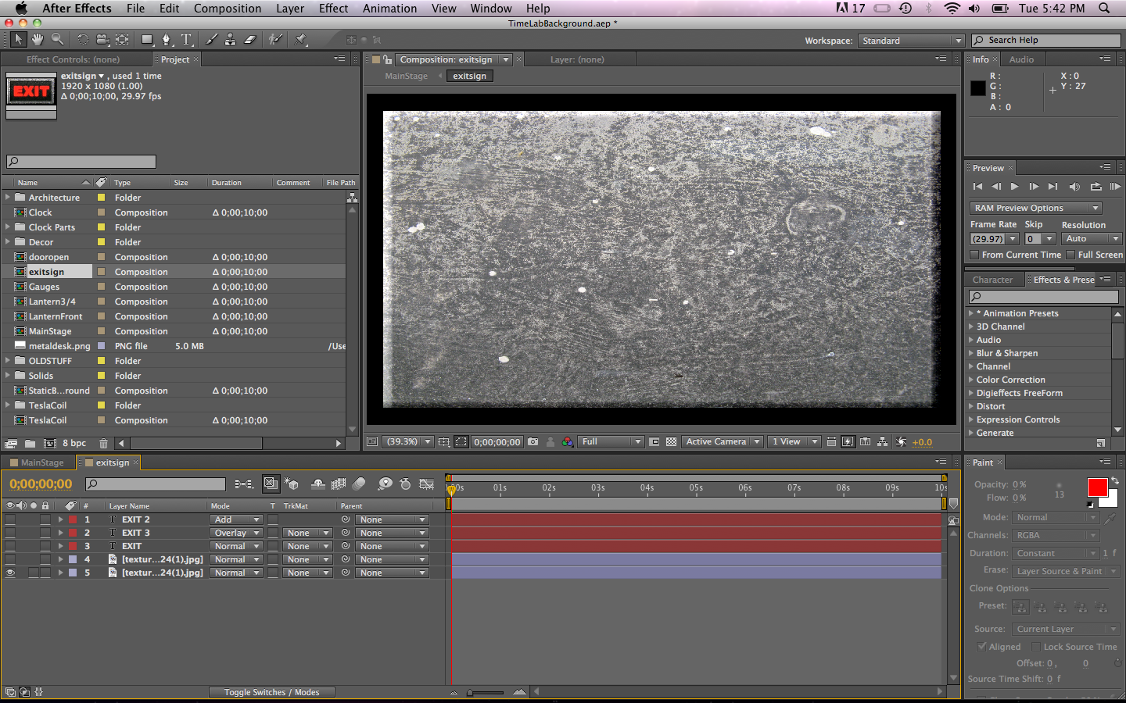Enable the Full Screen checkbox
1126x703 pixels.
pos(1070,255)
